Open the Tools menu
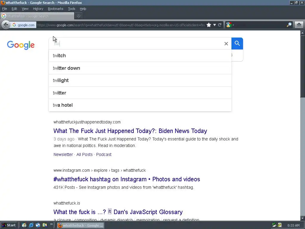 click(71, 9)
